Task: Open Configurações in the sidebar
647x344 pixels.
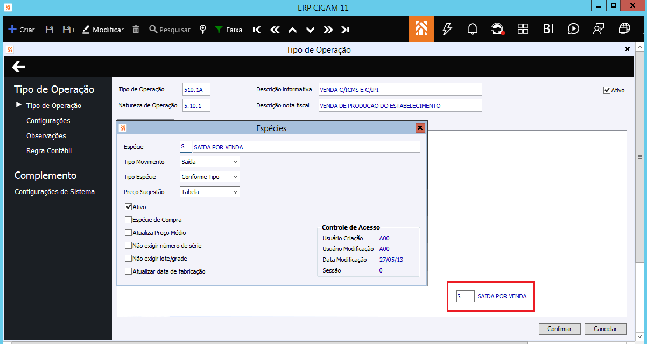Action: (48, 120)
